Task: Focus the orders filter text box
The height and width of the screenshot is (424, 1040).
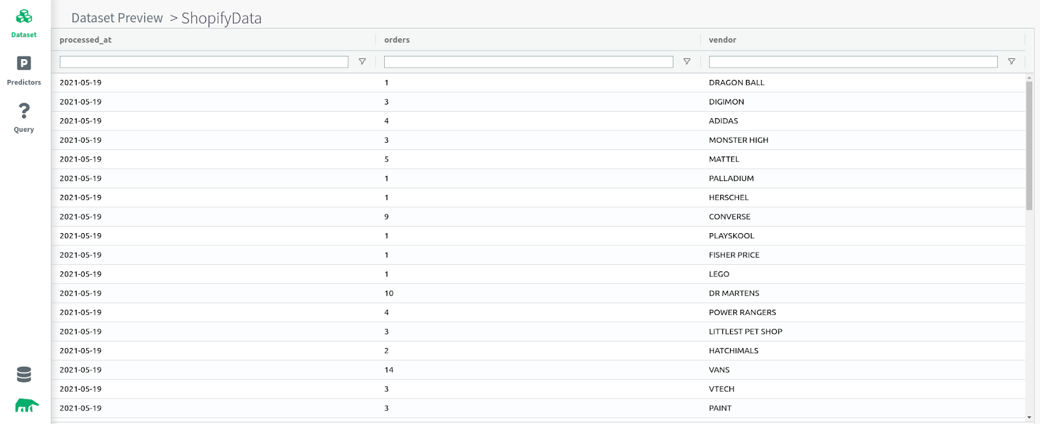Action: click(528, 62)
